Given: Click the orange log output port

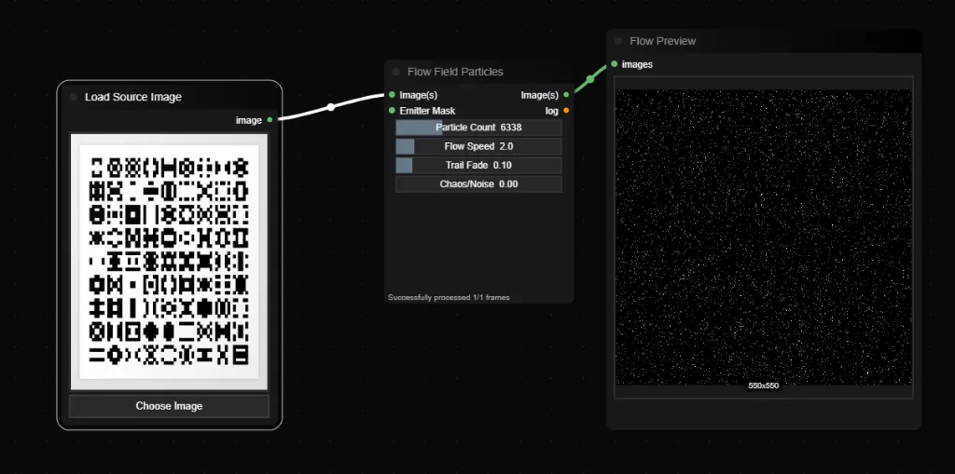Looking at the screenshot, I should click(x=566, y=110).
